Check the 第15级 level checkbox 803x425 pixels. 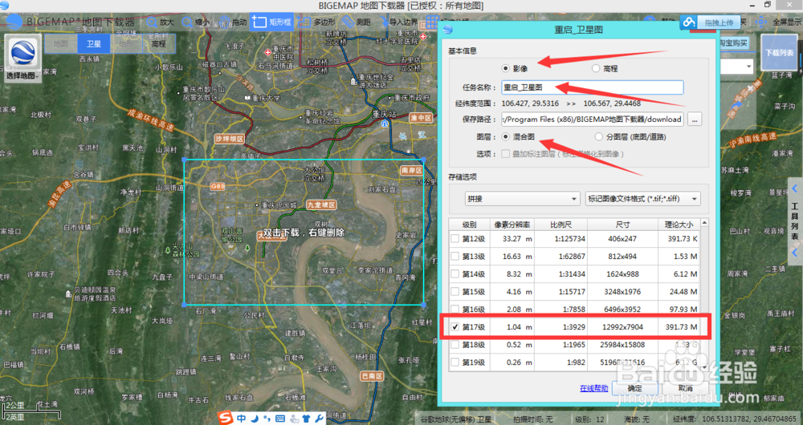454,292
